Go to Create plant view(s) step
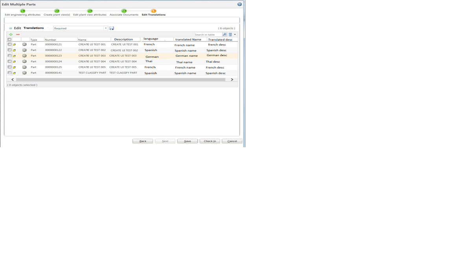453x255 pixels. (57, 15)
